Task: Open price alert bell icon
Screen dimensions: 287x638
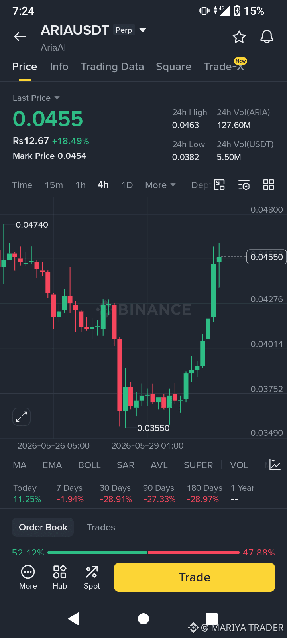Action: coord(267,37)
